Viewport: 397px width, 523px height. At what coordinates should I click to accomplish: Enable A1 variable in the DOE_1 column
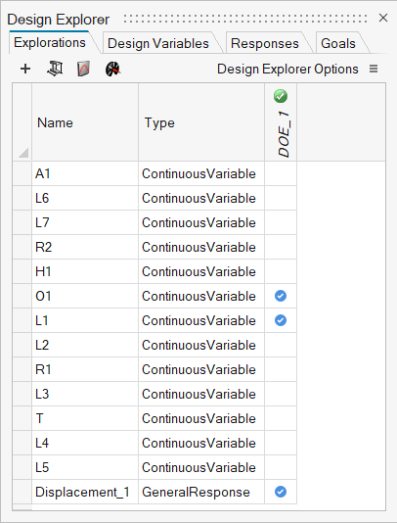point(281,173)
